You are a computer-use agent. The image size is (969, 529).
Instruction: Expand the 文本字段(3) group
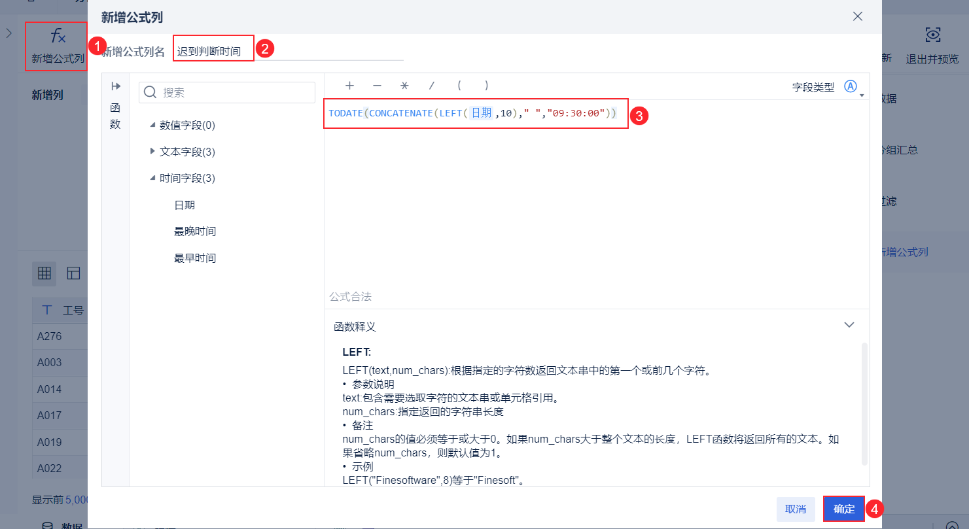point(153,152)
